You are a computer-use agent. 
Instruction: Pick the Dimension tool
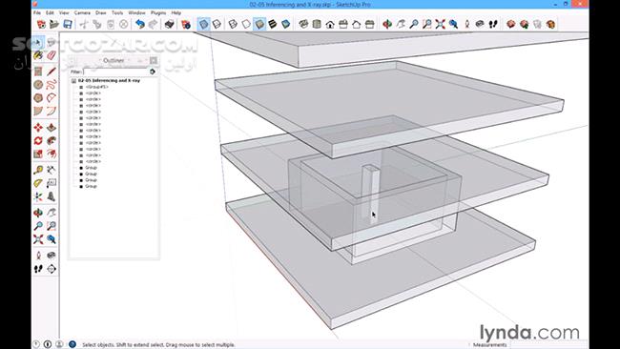[x=52, y=170]
